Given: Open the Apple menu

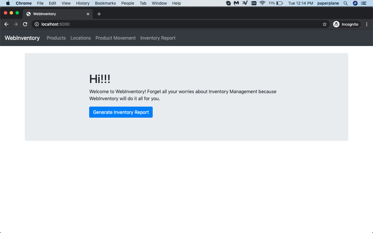Looking at the screenshot, I should tap(8, 3).
